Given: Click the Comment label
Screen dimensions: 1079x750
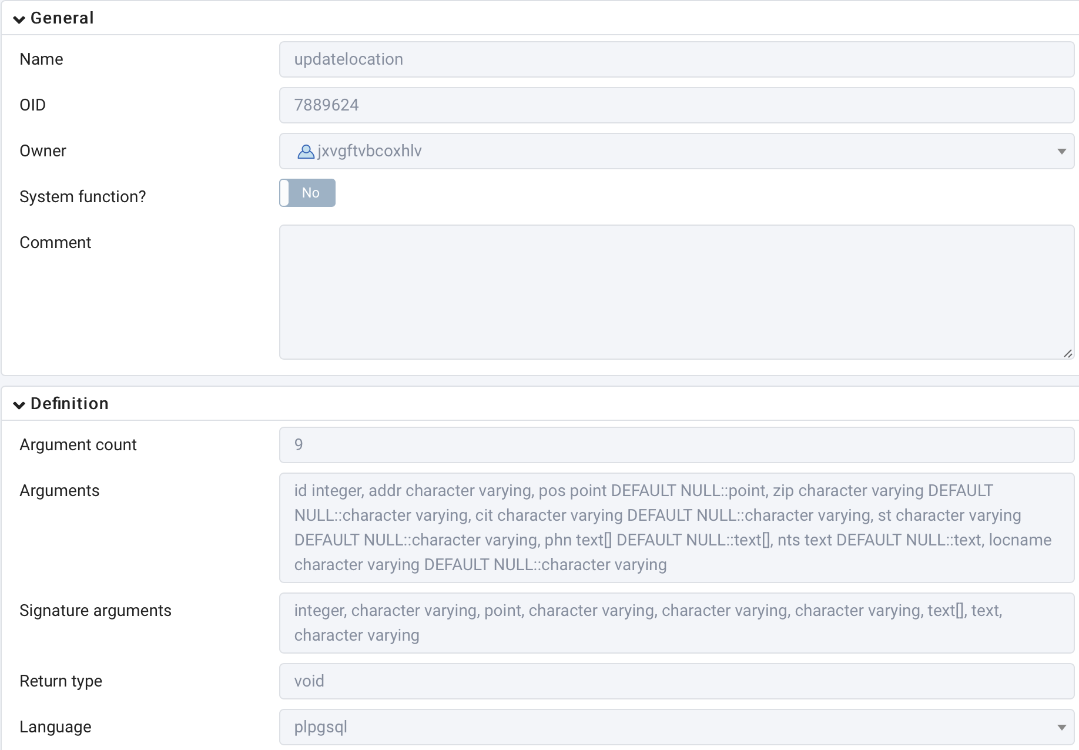Looking at the screenshot, I should (55, 243).
